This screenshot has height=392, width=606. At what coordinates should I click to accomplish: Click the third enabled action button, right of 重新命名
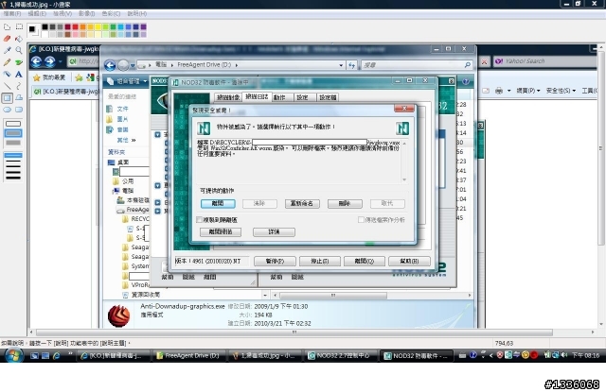(x=345, y=203)
